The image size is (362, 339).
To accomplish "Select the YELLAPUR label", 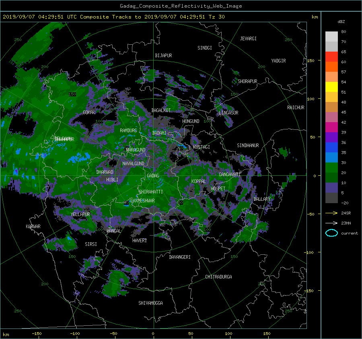I will point(80,214).
